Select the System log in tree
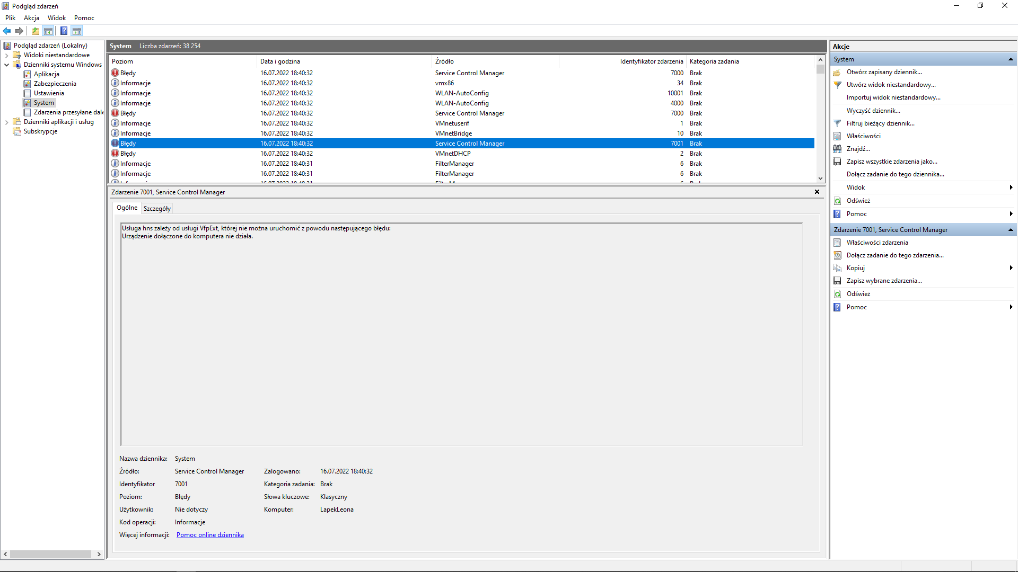This screenshot has height=572, width=1018. tap(43, 103)
